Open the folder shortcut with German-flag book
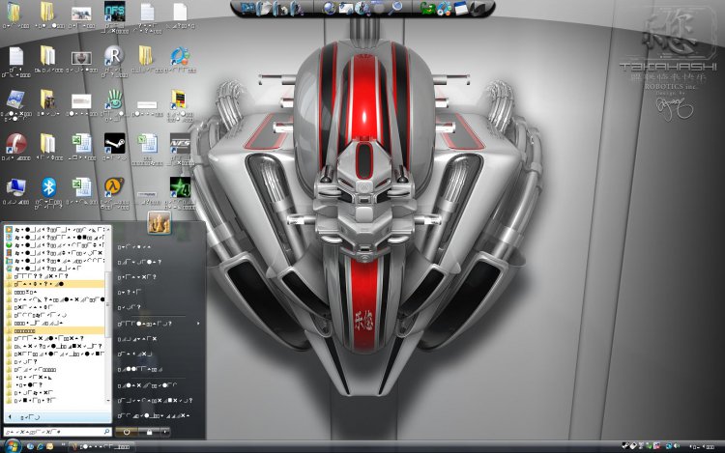 (x=179, y=99)
